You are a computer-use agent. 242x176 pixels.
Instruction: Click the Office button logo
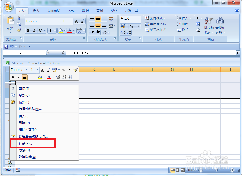click(9, 7)
